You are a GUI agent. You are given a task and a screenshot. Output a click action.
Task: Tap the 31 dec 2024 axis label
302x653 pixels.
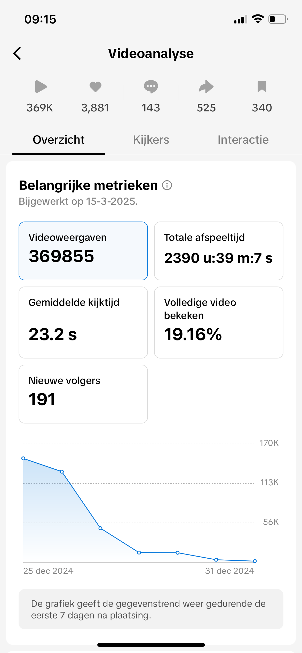click(x=229, y=571)
